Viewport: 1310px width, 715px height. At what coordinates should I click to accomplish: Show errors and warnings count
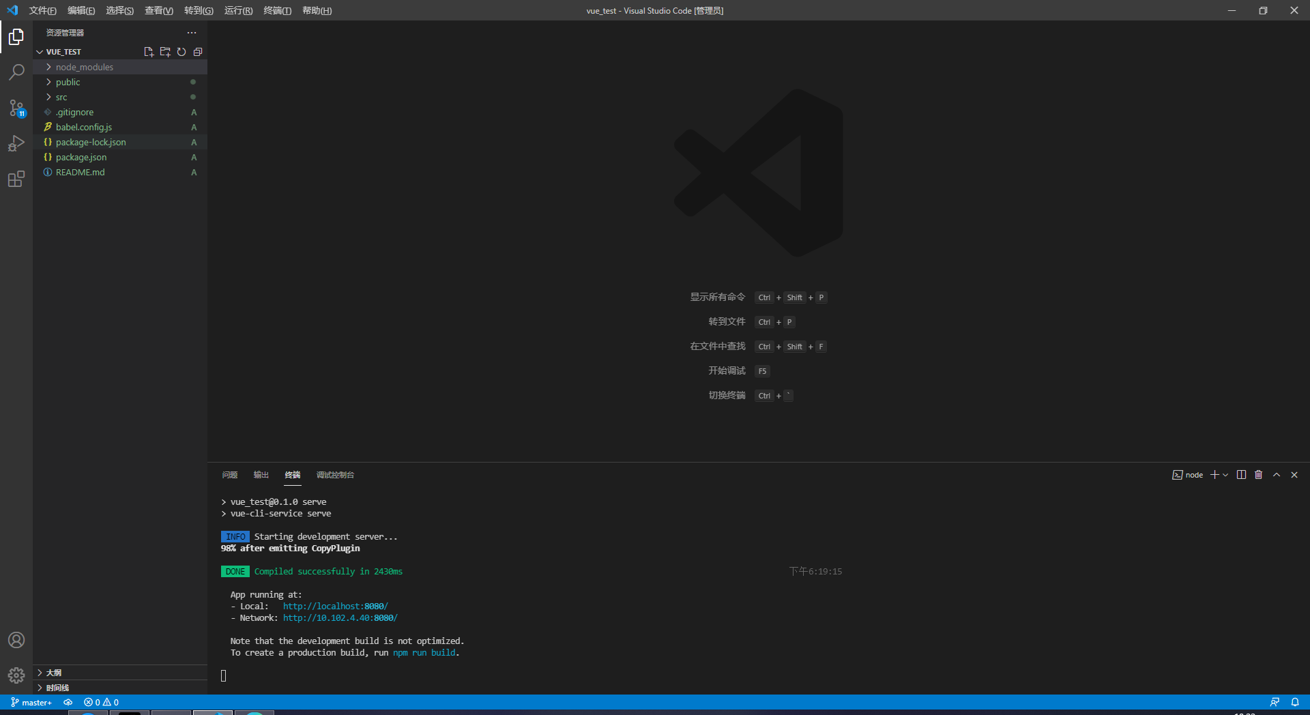(x=101, y=702)
